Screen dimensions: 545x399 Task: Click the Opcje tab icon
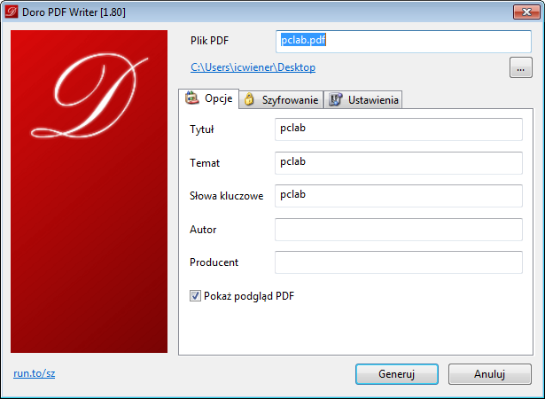[x=192, y=98]
